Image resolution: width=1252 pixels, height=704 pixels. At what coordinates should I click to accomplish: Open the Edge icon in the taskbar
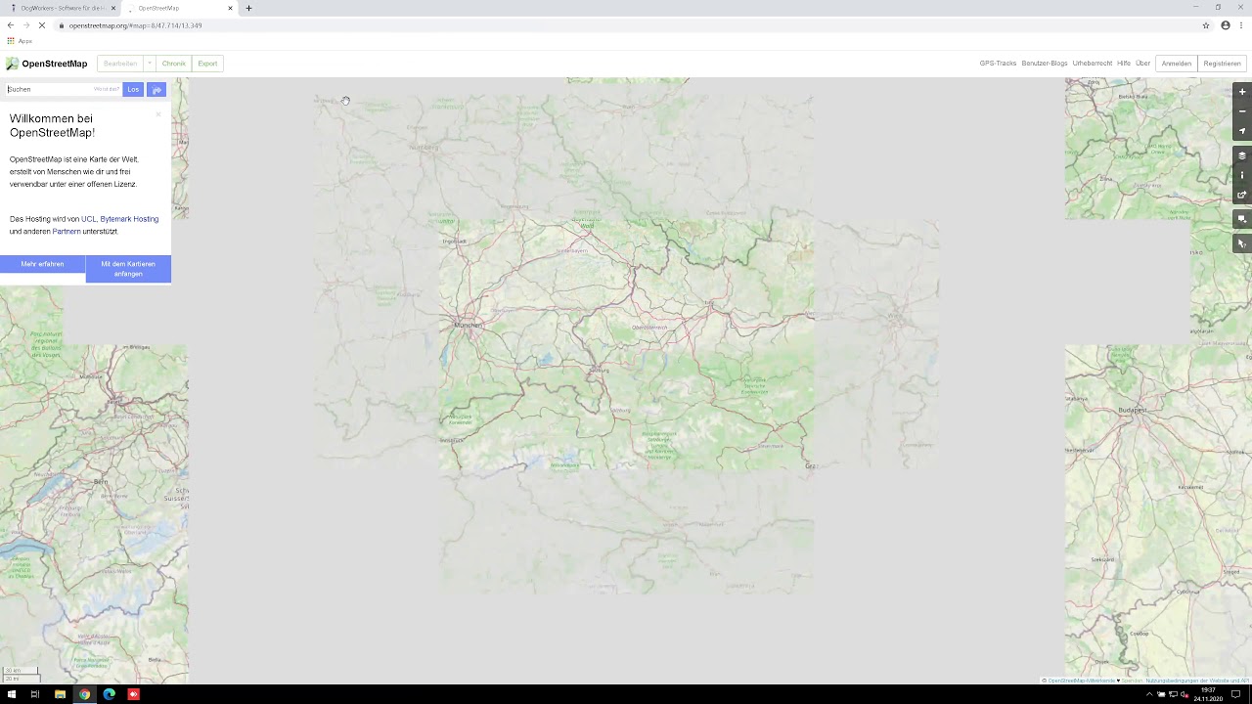tap(109, 694)
